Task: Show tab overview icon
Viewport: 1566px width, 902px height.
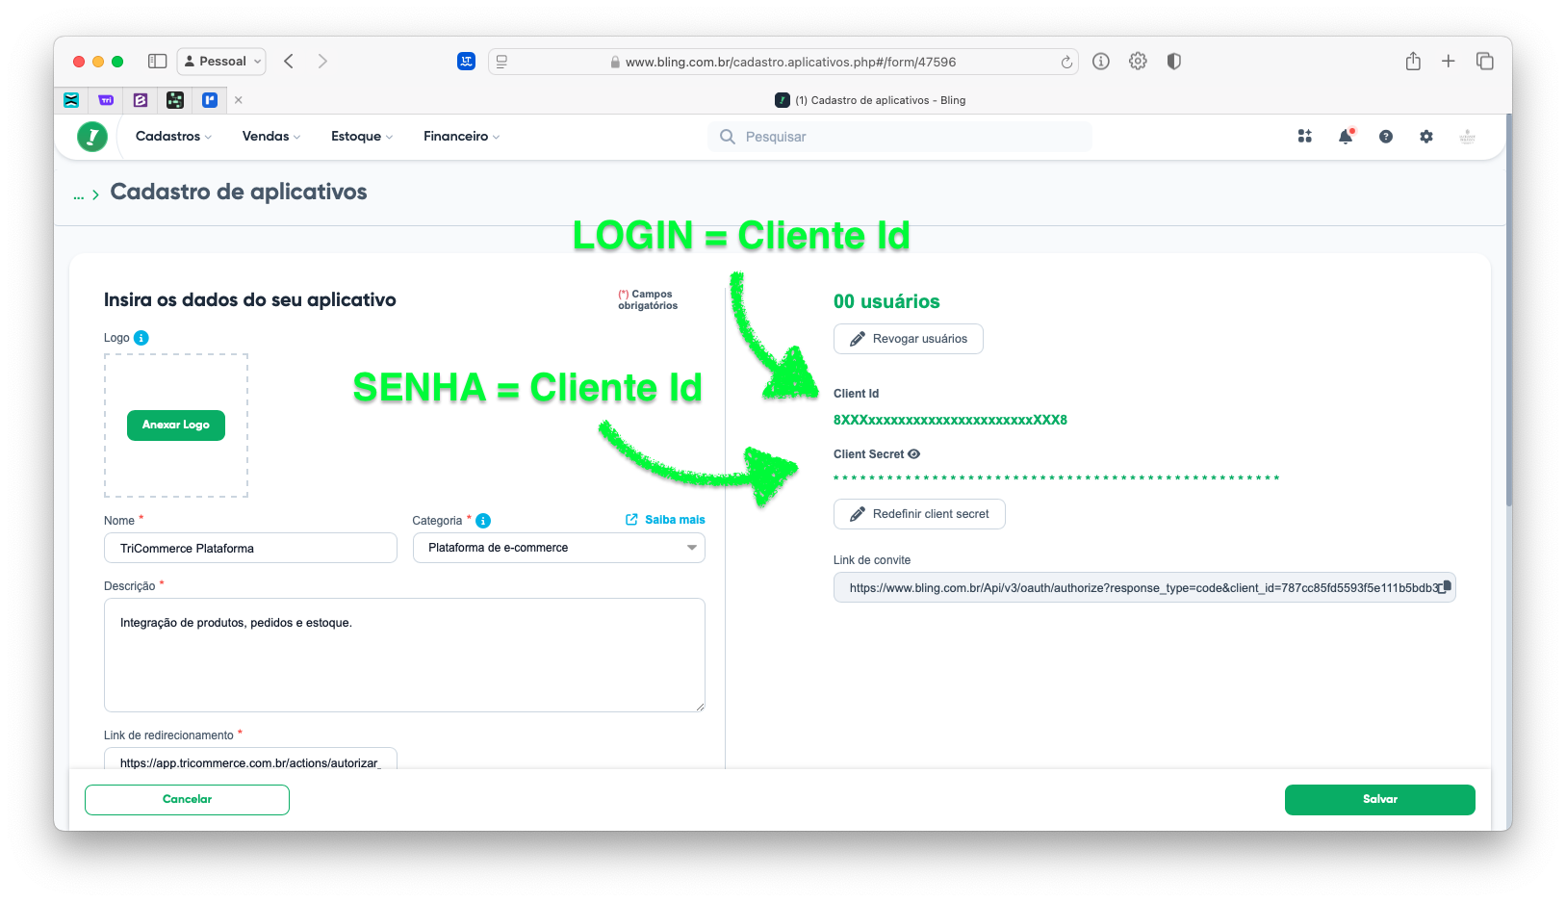Action: coord(1485,61)
